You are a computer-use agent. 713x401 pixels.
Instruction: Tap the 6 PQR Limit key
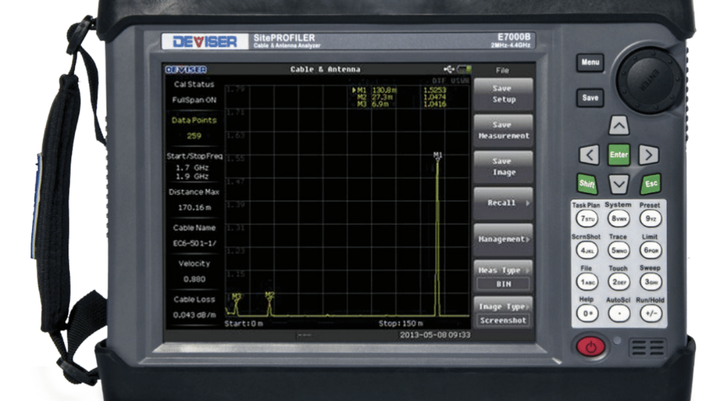(x=651, y=251)
